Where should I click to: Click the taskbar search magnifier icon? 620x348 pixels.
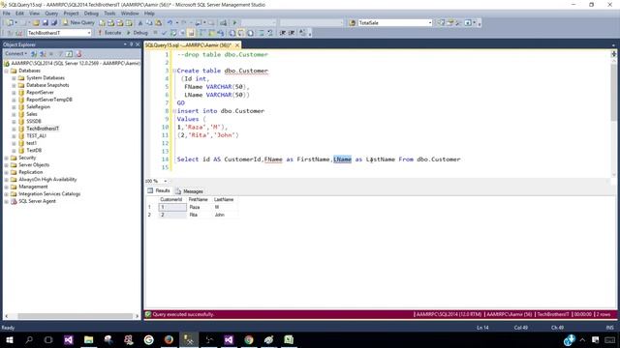[29, 339]
